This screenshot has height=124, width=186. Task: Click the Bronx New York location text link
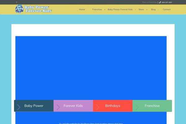91,123
